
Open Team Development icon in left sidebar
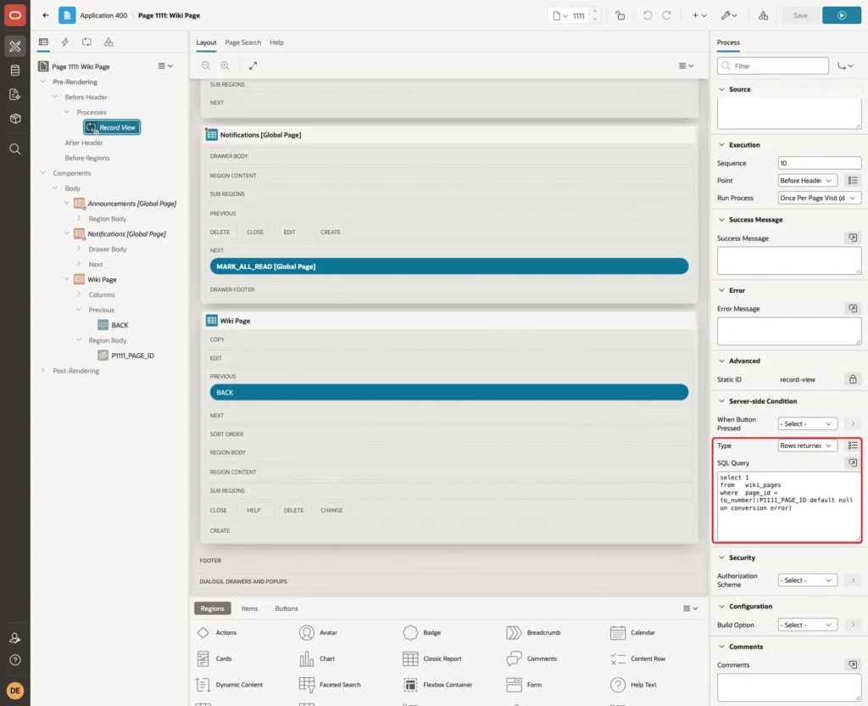(x=15, y=95)
